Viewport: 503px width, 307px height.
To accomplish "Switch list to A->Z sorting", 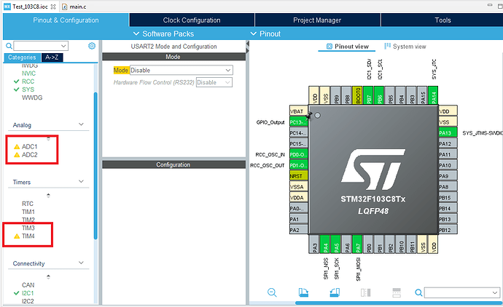I will click(52, 57).
